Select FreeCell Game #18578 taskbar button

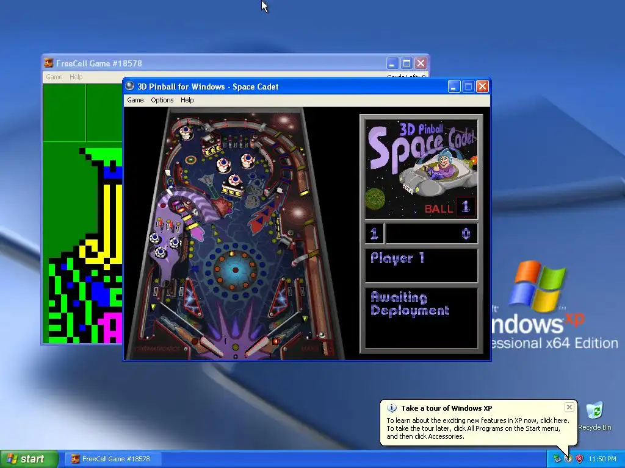[x=113, y=459]
